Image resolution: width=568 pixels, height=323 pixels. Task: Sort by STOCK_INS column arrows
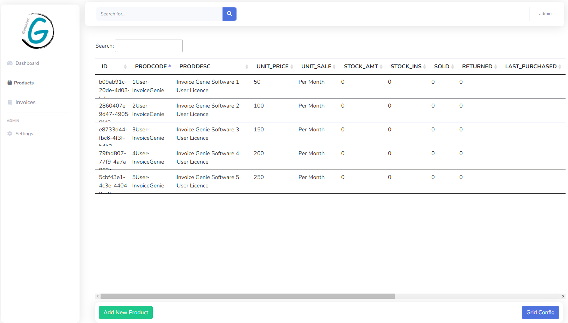click(x=424, y=67)
